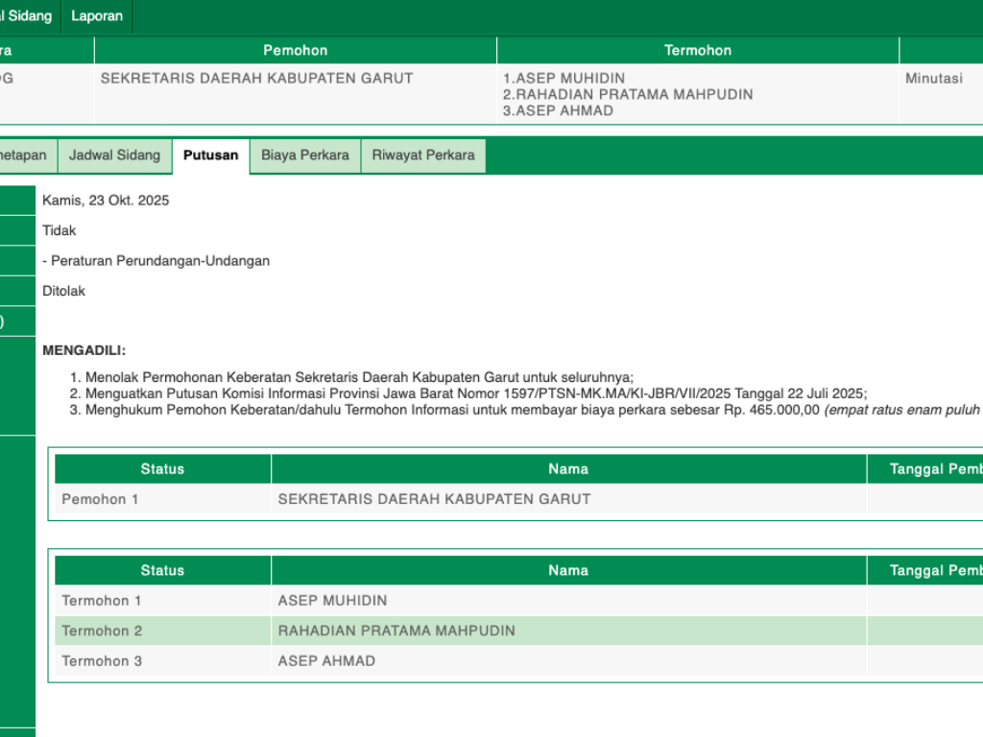
Task: Click ruling item starting with Menguatkan Putusan Komisi
Action: [475, 393]
